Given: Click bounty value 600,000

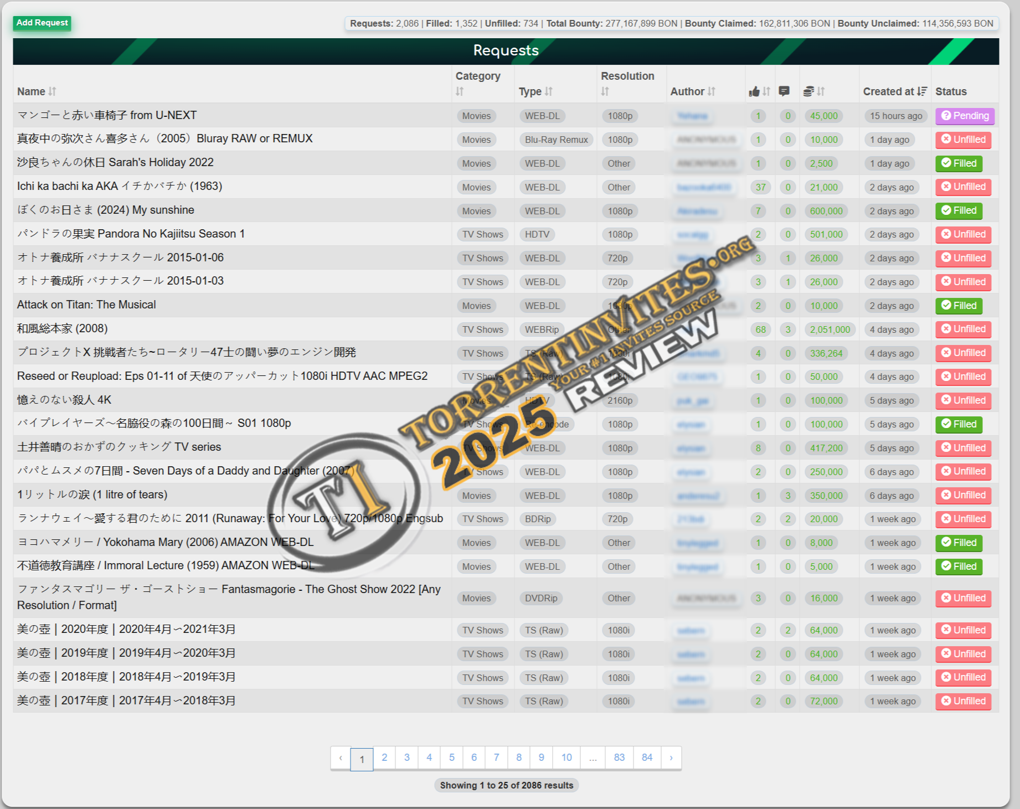Looking at the screenshot, I should [x=826, y=211].
